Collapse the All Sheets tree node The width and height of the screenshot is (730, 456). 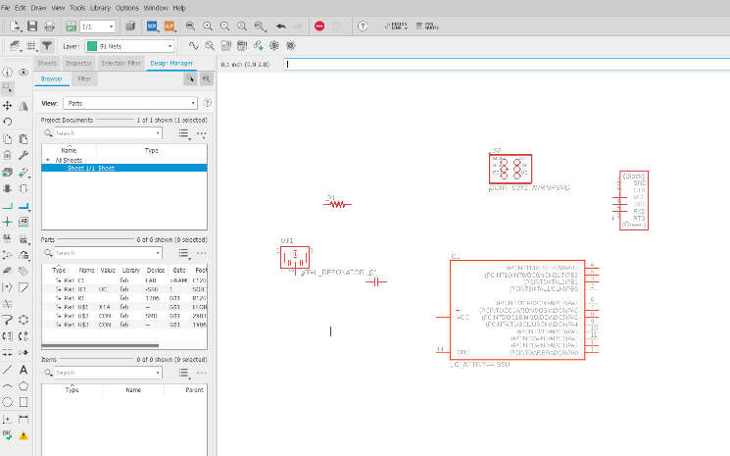(47, 160)
